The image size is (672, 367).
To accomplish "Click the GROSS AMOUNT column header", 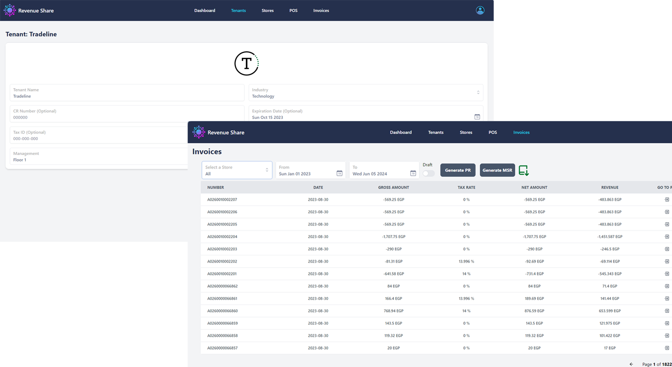I will pos(393,187).
